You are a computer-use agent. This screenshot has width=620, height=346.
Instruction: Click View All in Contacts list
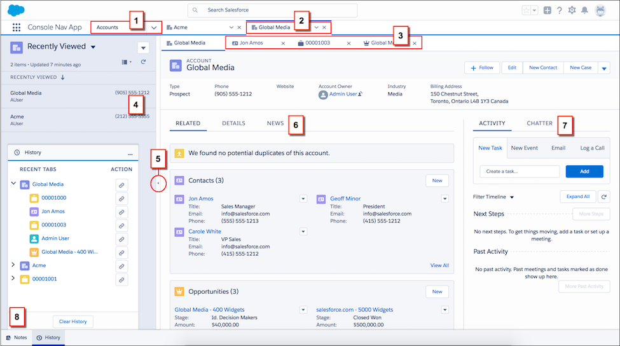[439, 265]
